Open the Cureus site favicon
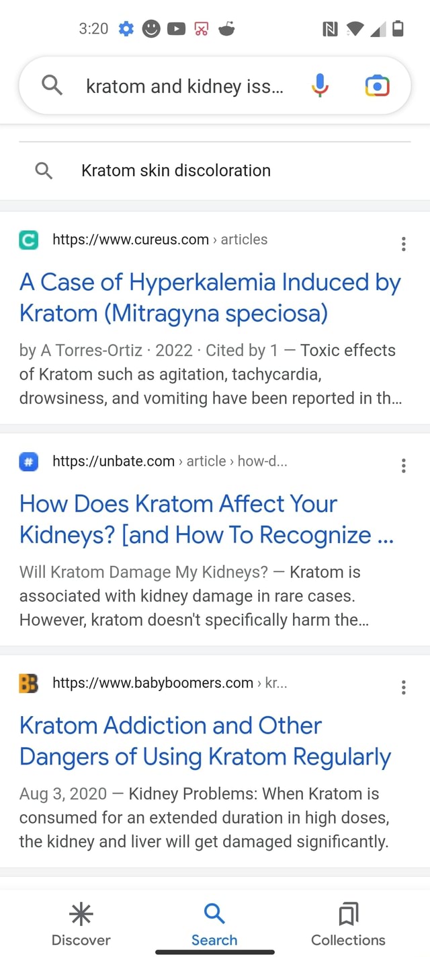 click(x=28, y=239)
